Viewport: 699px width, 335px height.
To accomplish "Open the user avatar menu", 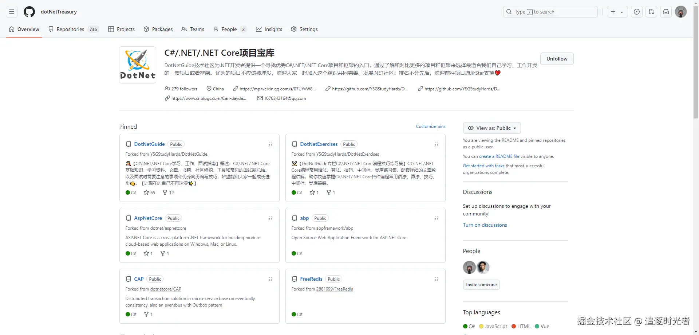I will (x=681, y=12).
